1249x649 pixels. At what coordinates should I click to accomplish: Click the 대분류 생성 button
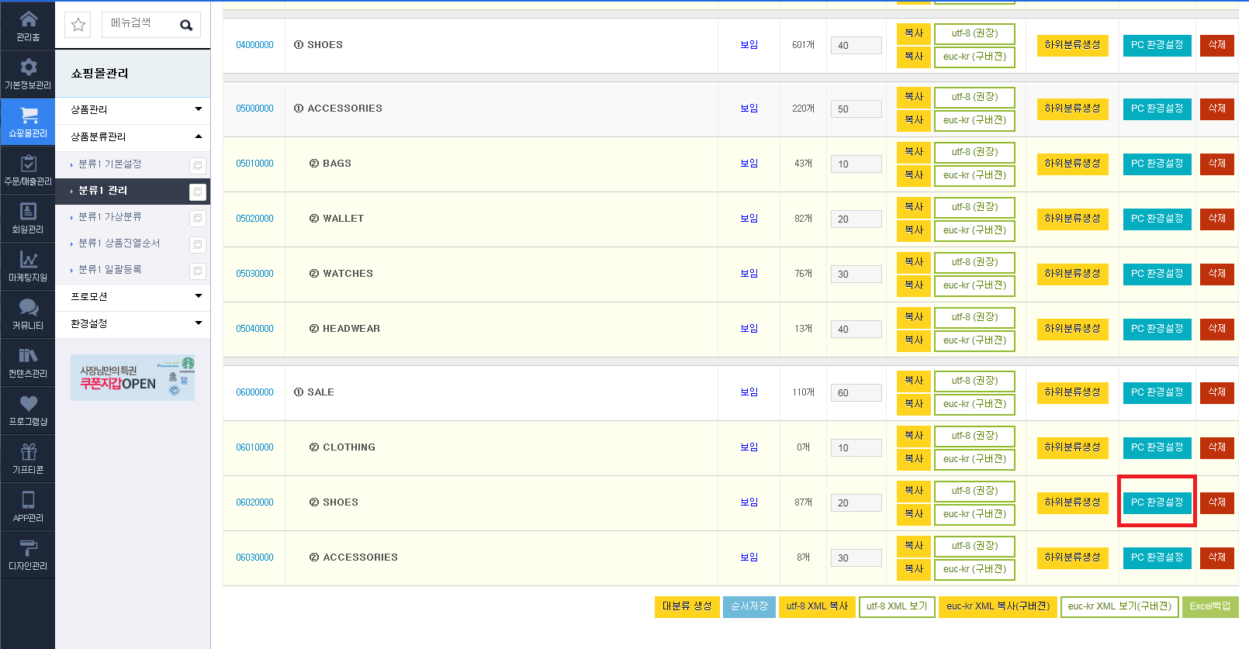click(687, 606)
